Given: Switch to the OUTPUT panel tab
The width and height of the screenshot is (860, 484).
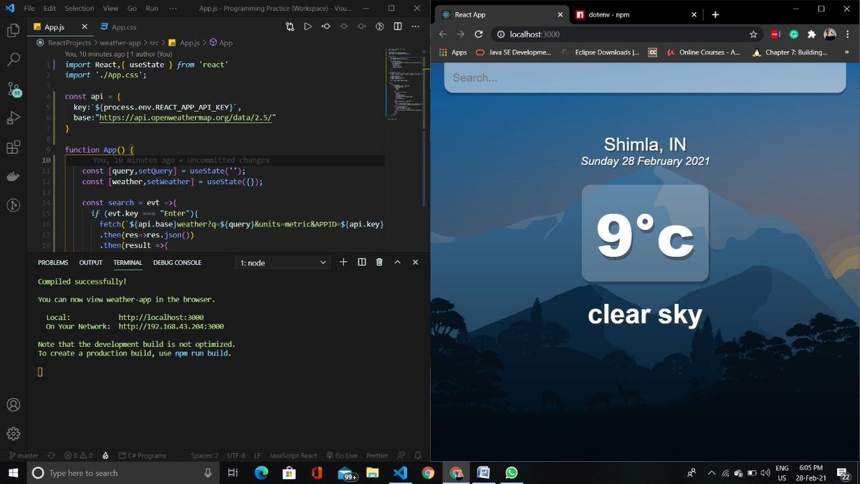Looking at the screenshot, I should pos(91,262).
